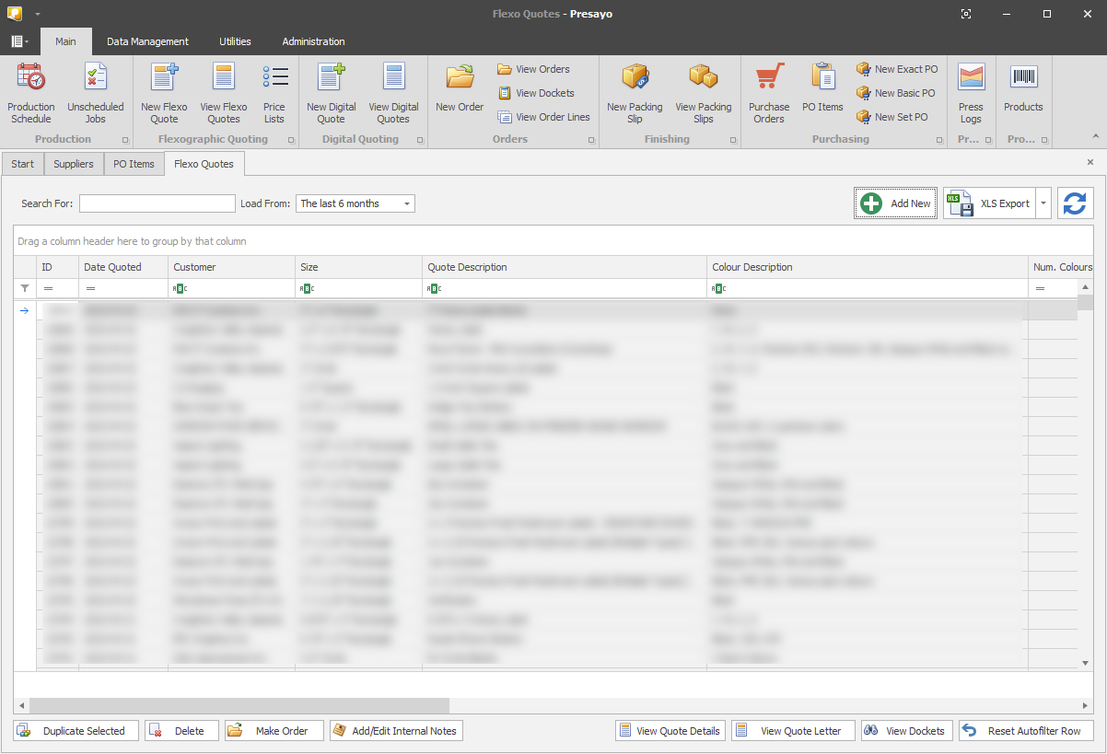Switch to the Data Management ribbon tab
The image size is (1107, 754).
pos(147,41)
